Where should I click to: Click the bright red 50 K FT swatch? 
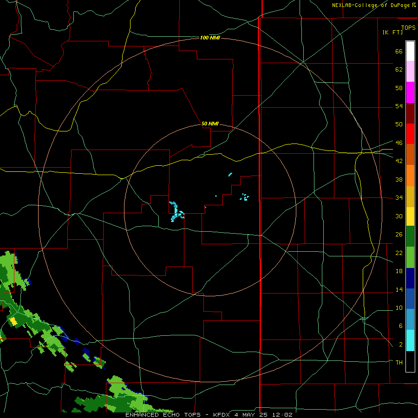click(410, 134)
